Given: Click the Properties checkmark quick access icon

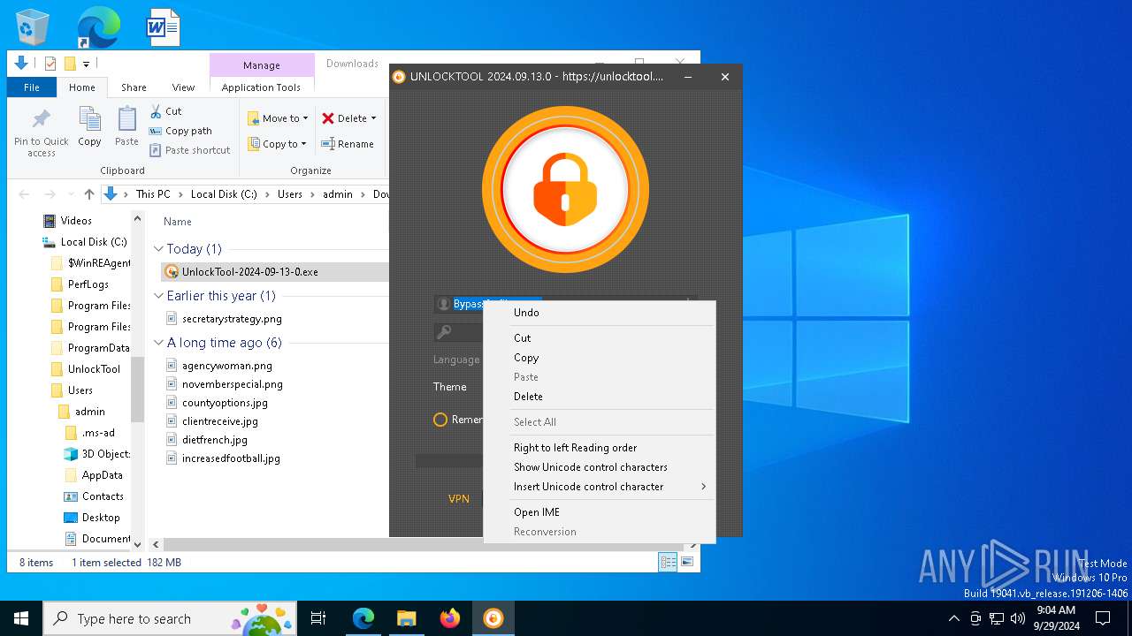Looking at the screenshot, I should [x=50, y=64].
